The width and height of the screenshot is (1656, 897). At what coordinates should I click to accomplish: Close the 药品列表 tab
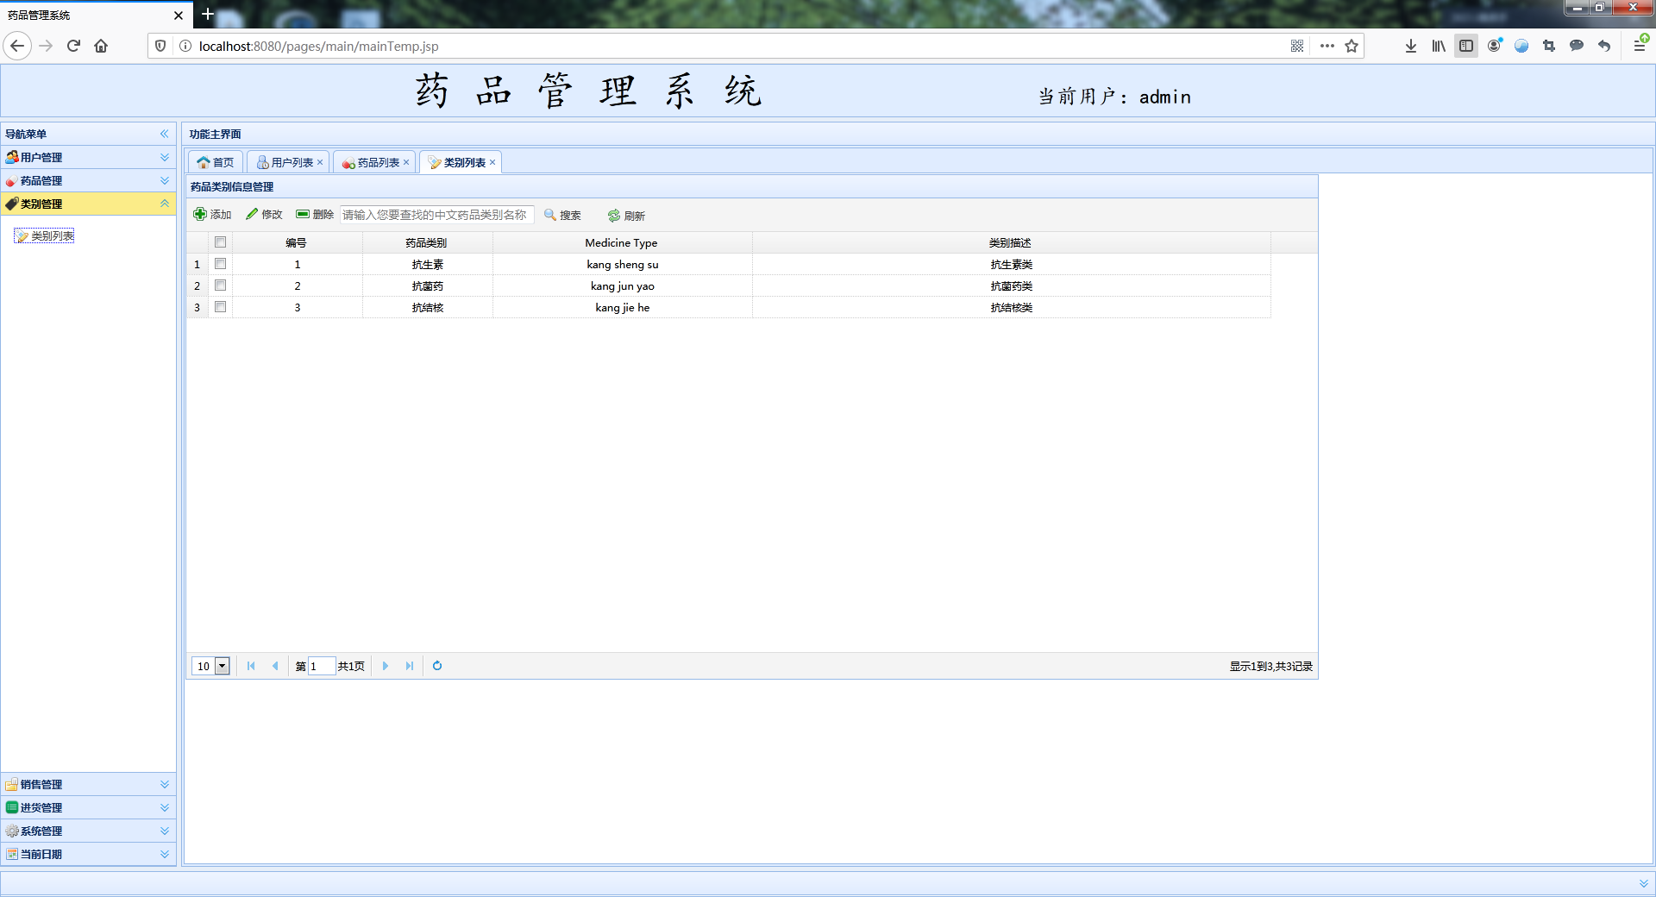click(406, 162)
